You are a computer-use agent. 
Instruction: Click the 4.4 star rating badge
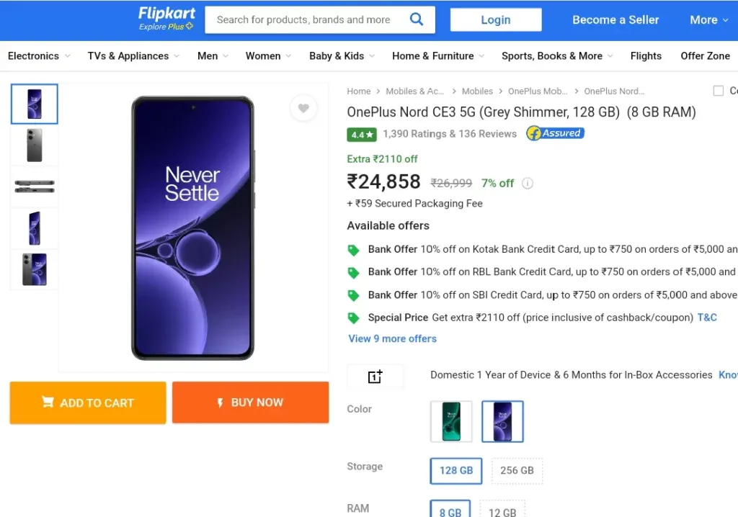(x=362, y=135)
